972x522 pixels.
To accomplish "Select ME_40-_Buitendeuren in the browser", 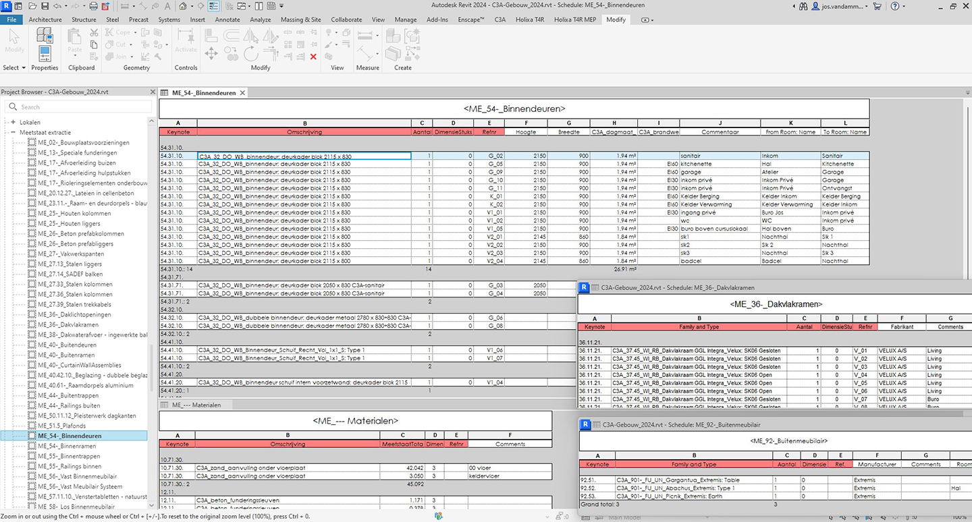I will pos(67,345).
